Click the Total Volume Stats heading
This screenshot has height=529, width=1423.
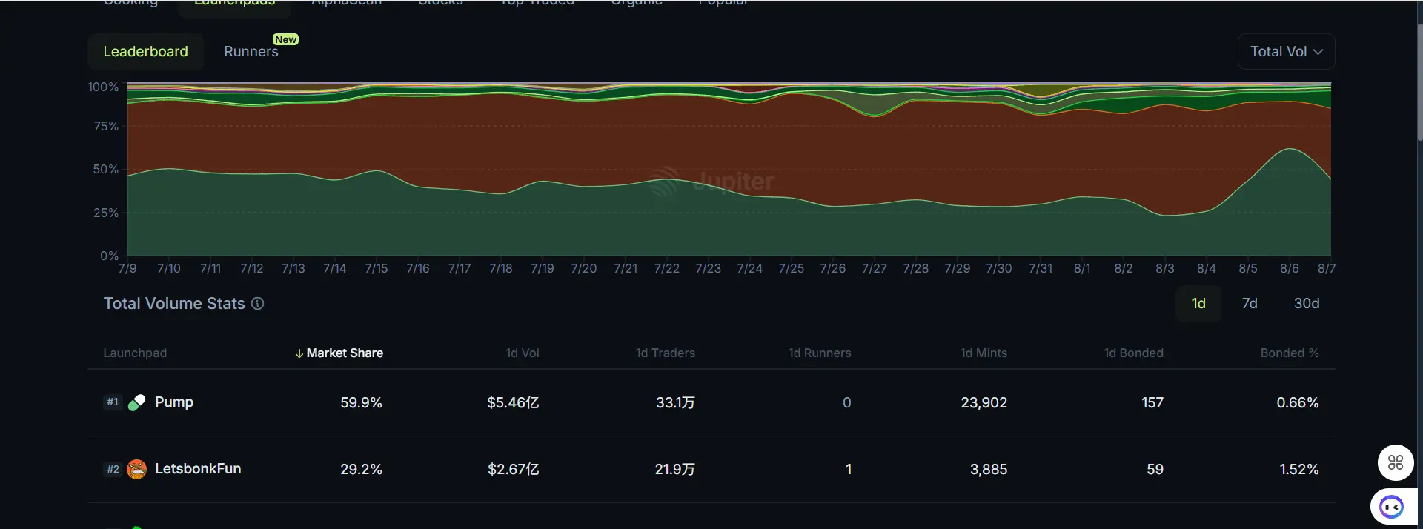pyautogui.click(x=174, y=303)
